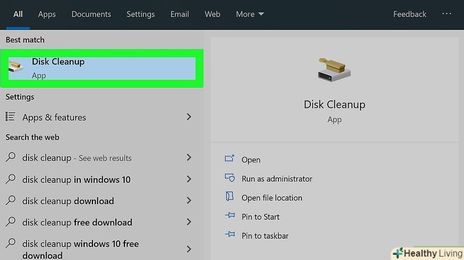
Task: Switch to the Email tab
Action: pos(180,14)
